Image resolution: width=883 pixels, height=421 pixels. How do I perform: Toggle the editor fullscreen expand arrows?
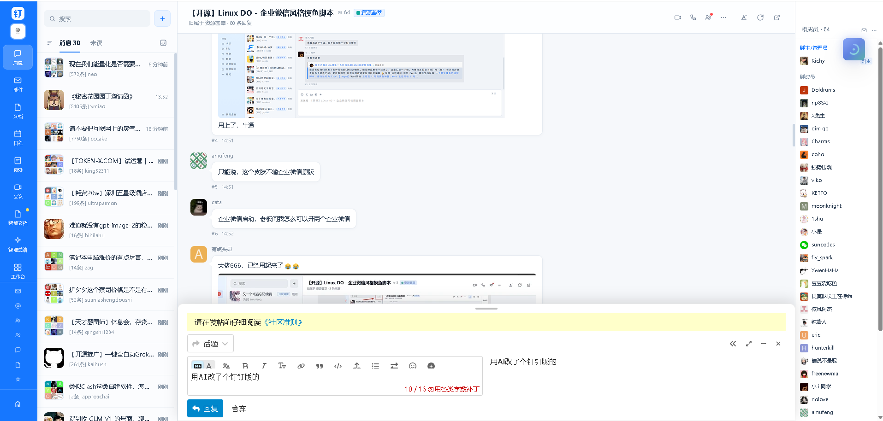point(749,344)
